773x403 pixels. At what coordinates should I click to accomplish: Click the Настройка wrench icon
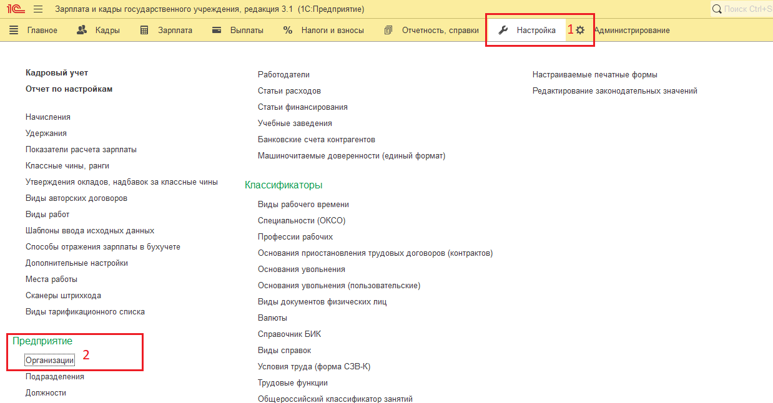click(x=503, y=30)
